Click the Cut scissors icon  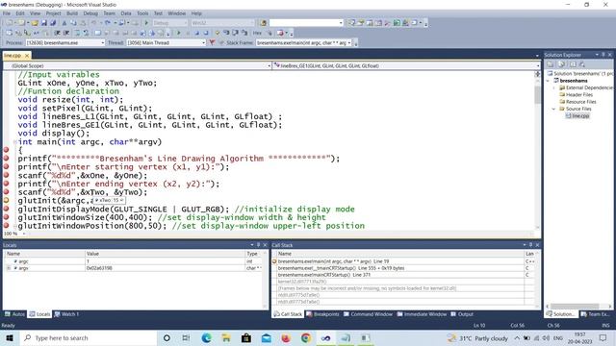(64, 23)
